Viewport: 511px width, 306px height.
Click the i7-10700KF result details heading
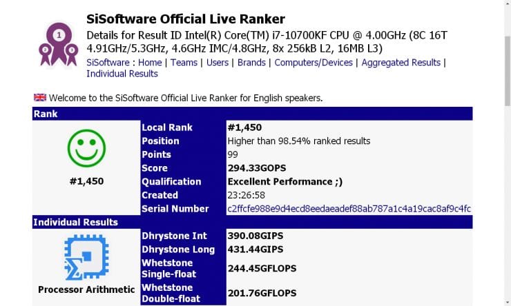tap(267, 41)
